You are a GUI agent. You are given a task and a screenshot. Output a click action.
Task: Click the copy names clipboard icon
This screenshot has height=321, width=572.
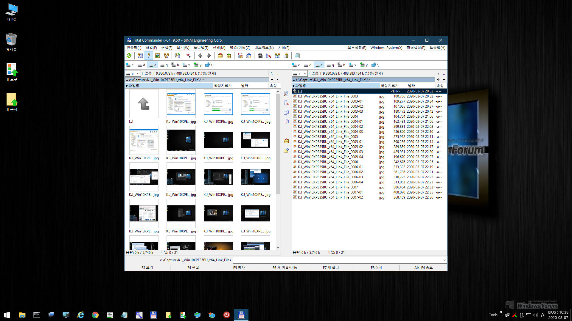(286, 56)
